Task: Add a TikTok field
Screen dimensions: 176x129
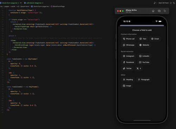Action: [x=127, y=69]
